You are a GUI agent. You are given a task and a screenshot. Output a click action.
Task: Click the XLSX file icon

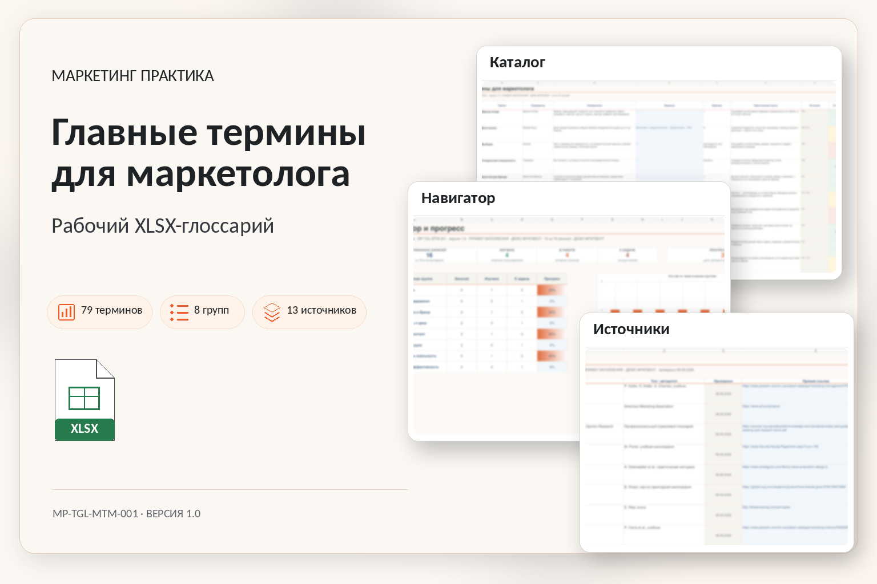tap(85, 400)
